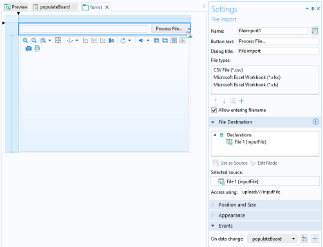Click the Print icon in graphics toolbar

point(37,48)
